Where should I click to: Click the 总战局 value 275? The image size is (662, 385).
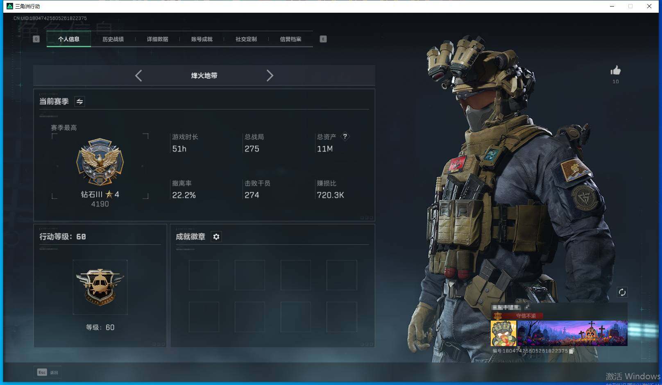click(252, 149)
